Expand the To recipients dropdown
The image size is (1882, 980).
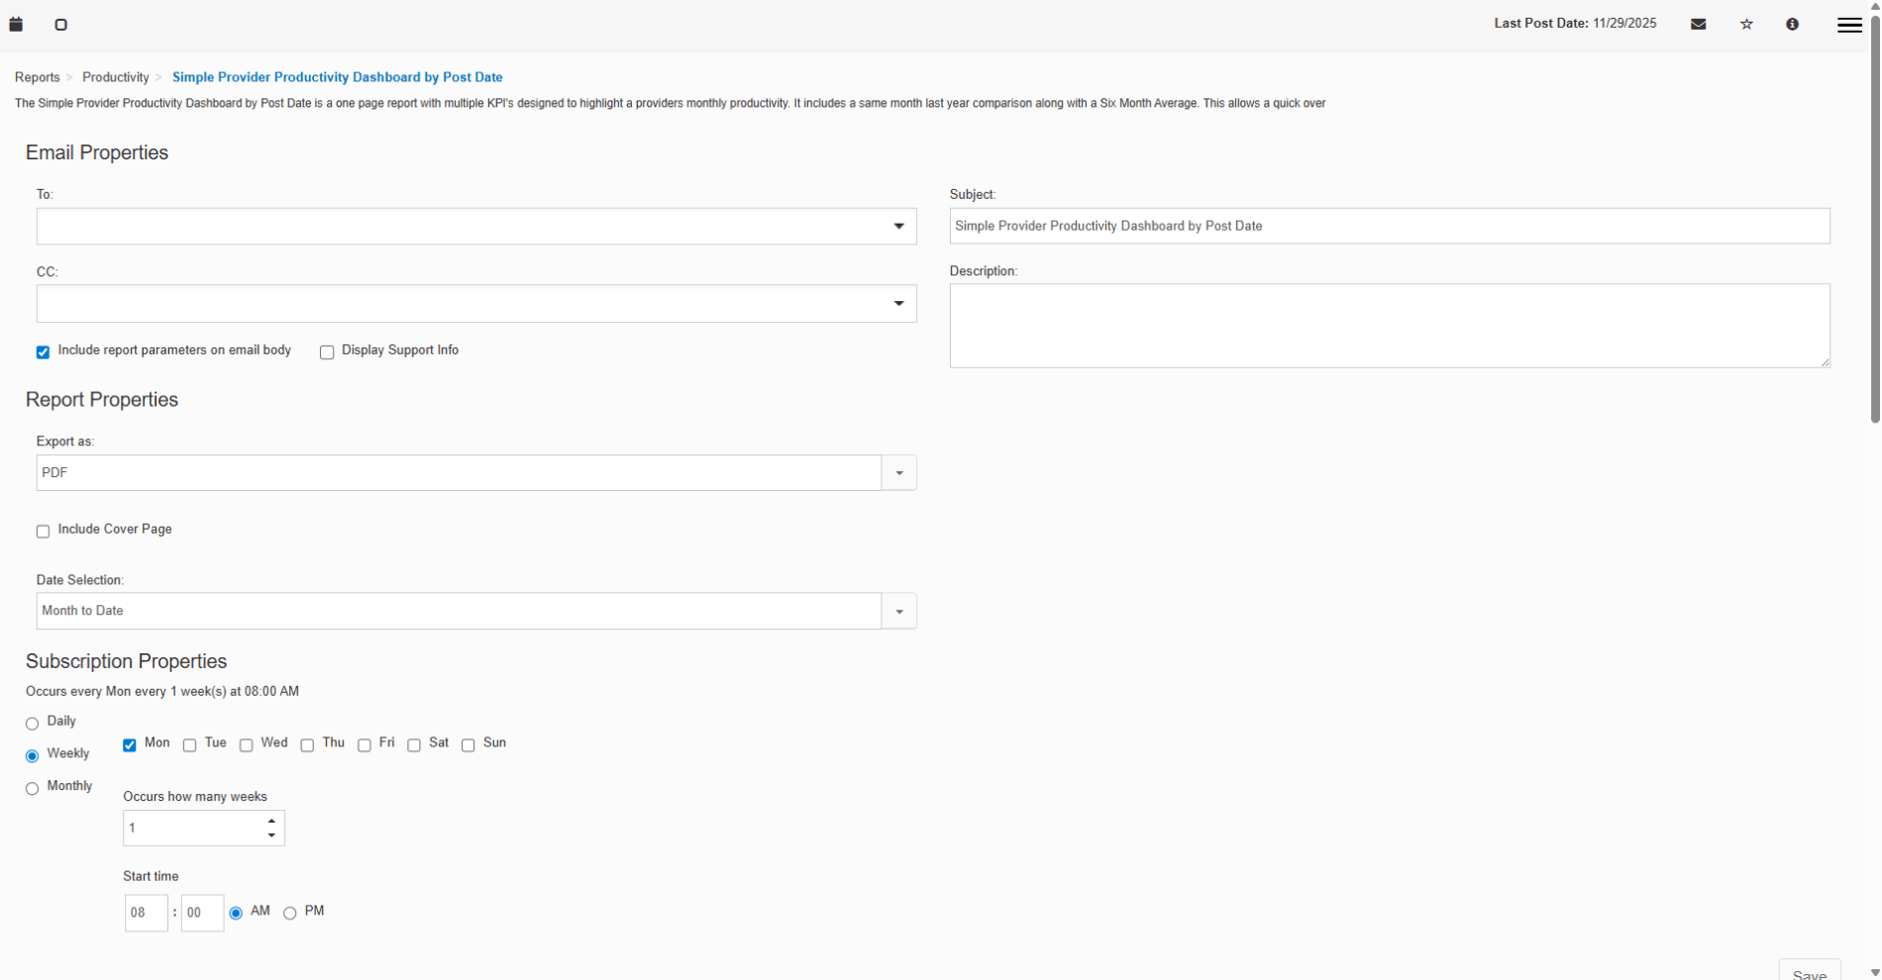pos(898,227)
